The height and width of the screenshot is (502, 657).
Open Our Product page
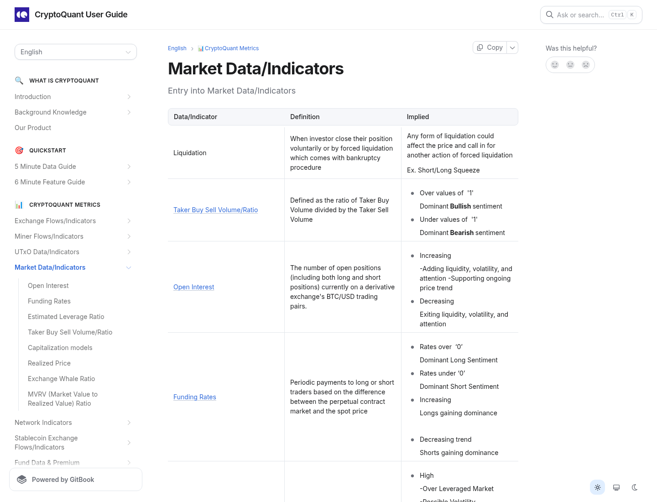pyautogui.click(x=33, y=128)
